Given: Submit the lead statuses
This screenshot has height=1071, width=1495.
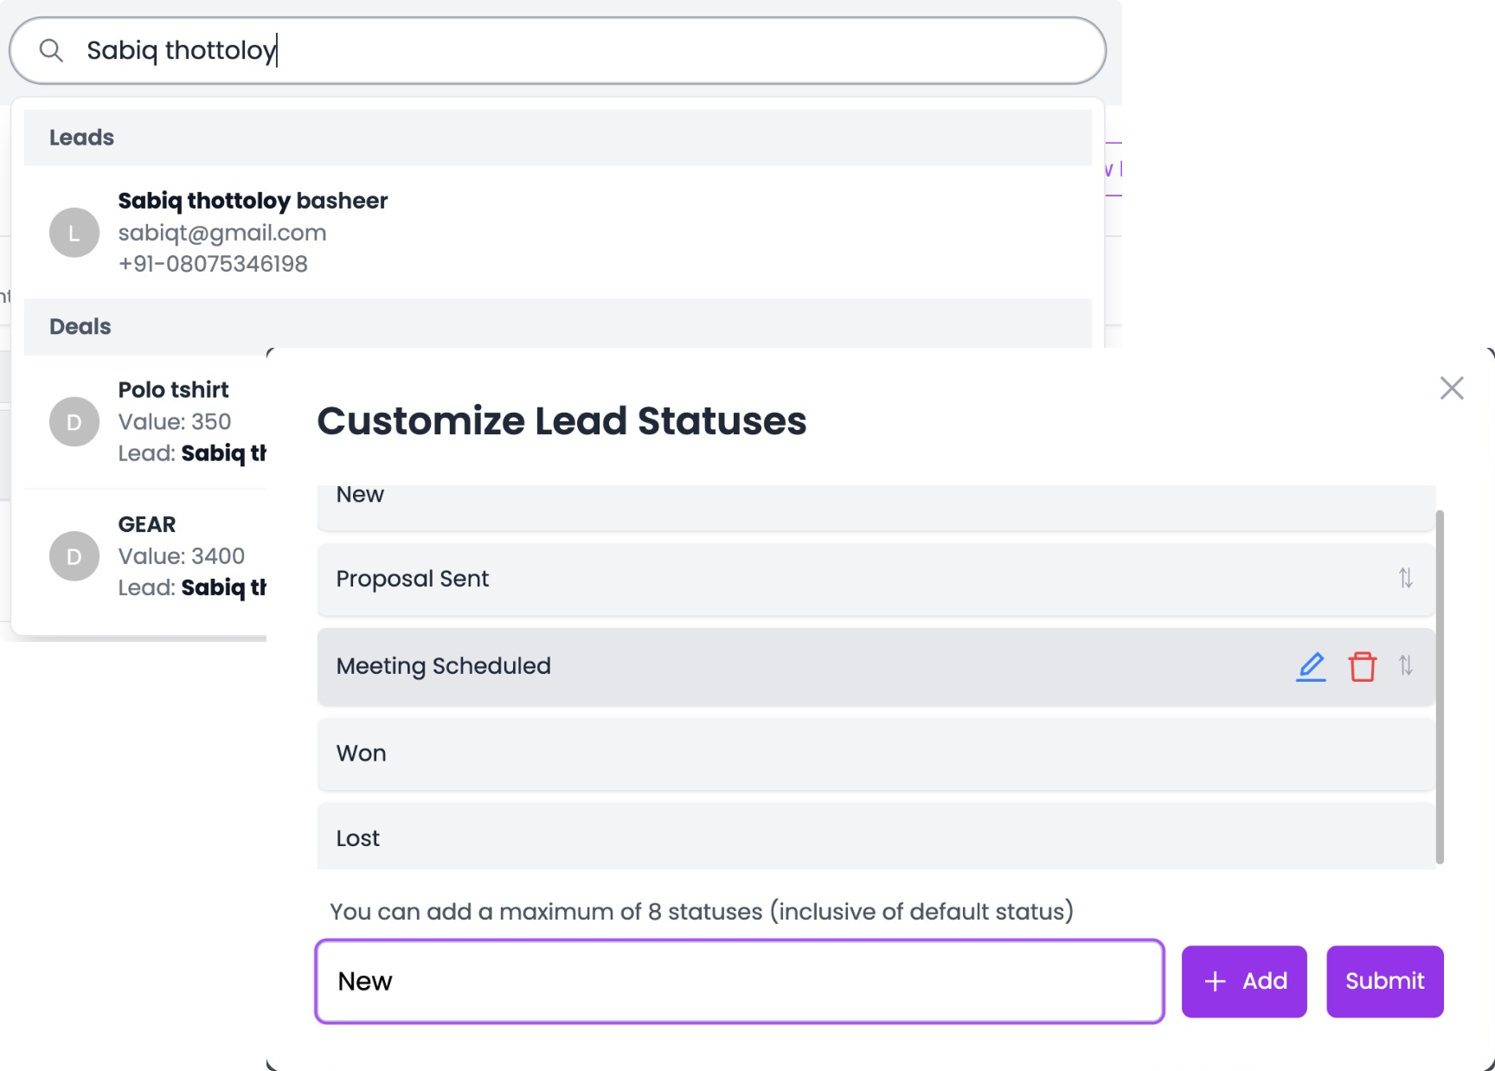Looking at the screenshot, I should [x=1384, y=981].
